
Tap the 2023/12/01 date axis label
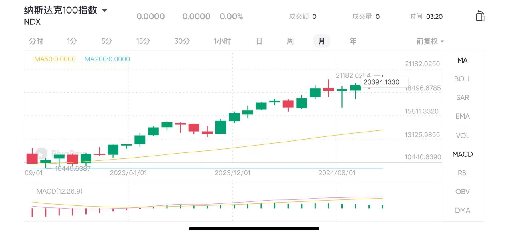point(233,173)
